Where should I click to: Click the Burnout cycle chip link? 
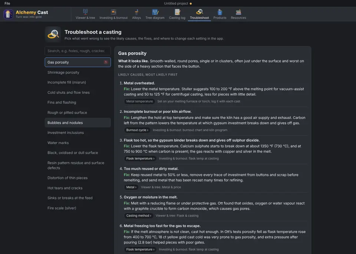click(137, 130)
